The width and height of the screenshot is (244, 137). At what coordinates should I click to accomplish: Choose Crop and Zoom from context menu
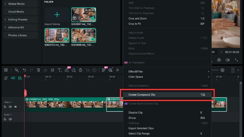[x=167, y=19]
